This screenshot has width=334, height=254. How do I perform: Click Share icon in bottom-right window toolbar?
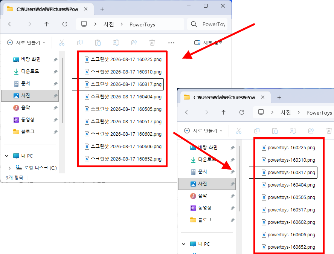pos(311,131)
